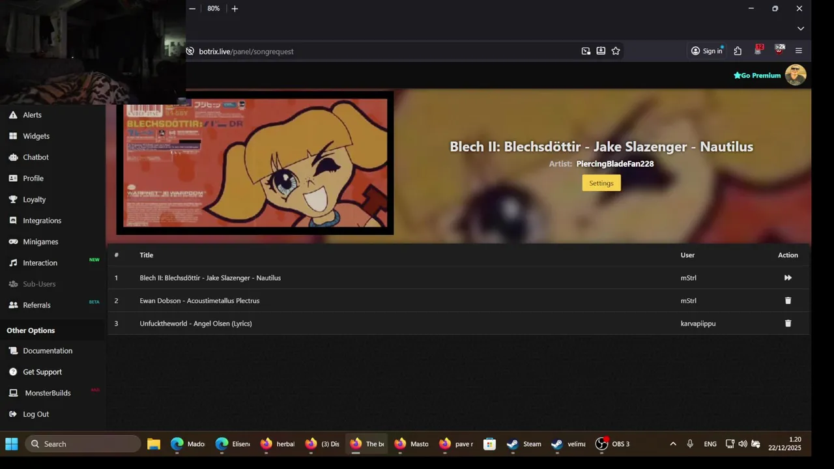834x469 pixels.
Task: Open the Windows Start menu
Action: click(12, 444)
